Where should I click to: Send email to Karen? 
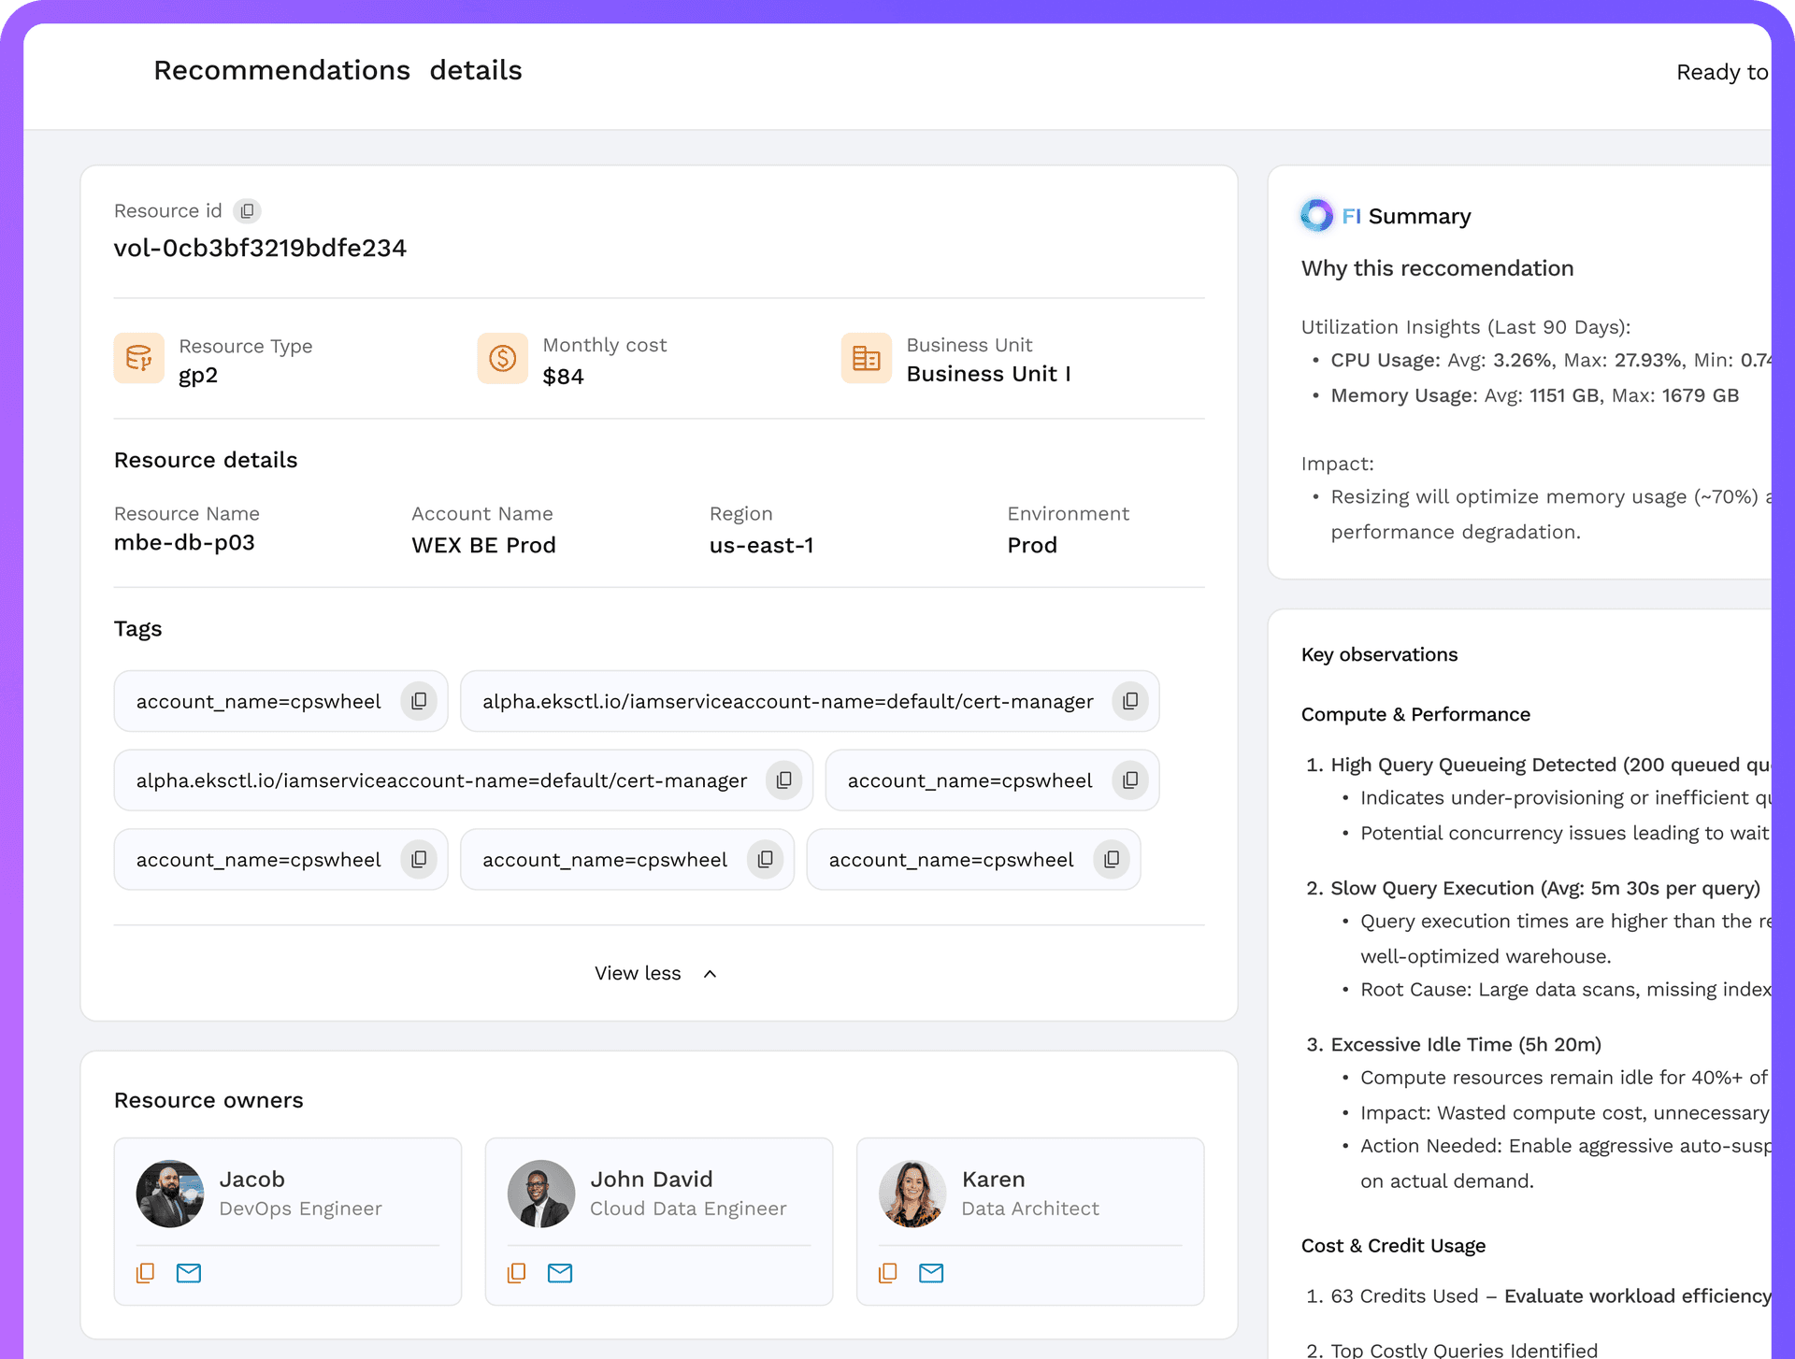931,1273
